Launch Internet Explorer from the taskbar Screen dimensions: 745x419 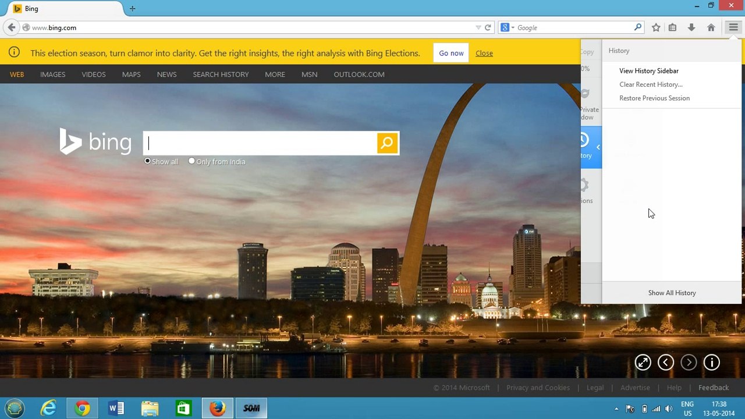pos(48,408)
